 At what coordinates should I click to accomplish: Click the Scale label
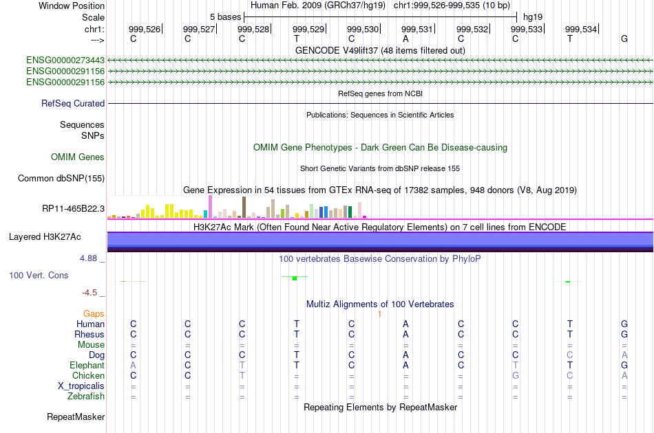[93, 17]
